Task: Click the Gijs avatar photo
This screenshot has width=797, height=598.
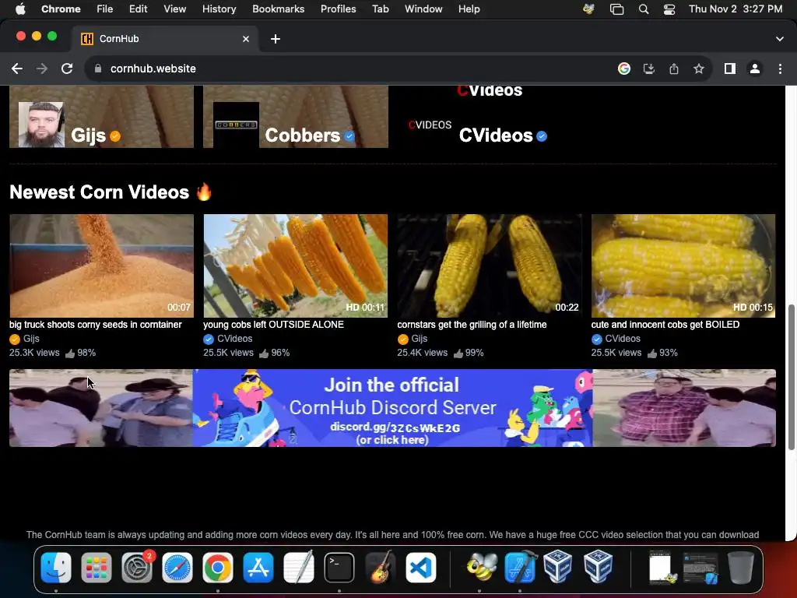Action: 41,125
